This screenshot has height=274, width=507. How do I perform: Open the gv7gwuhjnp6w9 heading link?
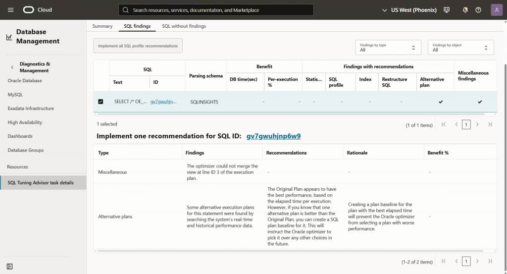pyautogui.click(x=273, y=136)
